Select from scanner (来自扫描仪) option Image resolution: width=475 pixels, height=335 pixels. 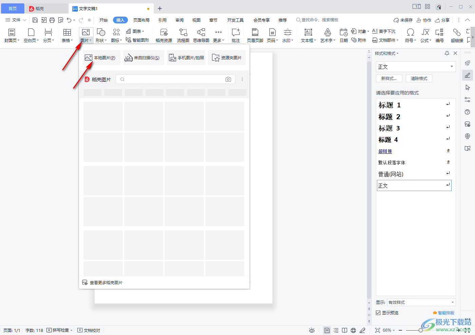[x=144, y=58]
